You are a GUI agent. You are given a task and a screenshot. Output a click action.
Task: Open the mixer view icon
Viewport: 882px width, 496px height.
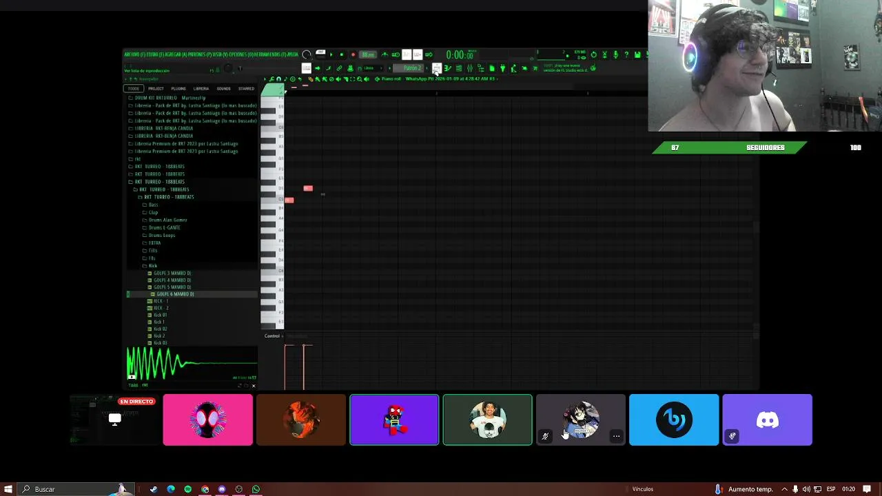[x=470, y=68]
